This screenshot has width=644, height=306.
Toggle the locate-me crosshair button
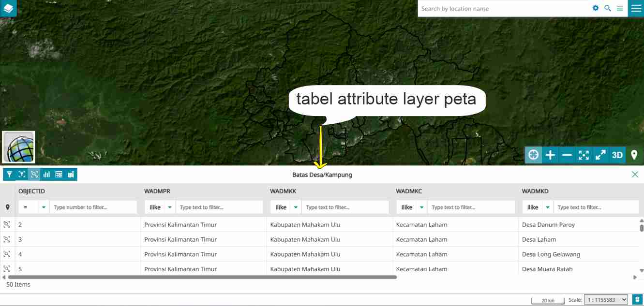point(533,155)
